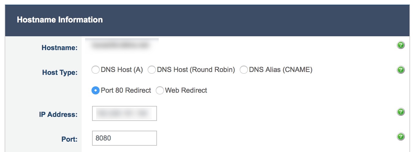The height and width of the screenshot is (152, 417).
Task: Click the Hostname Information header title
Action: [x=60, y=20]
